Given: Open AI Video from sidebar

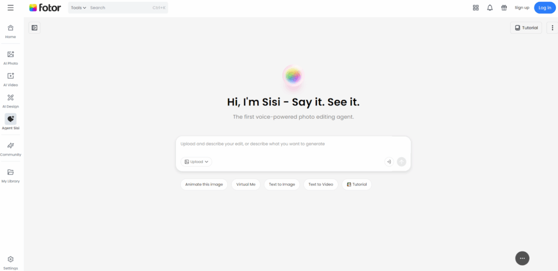Looking at the screenshot, I should [x=11, y=80].
